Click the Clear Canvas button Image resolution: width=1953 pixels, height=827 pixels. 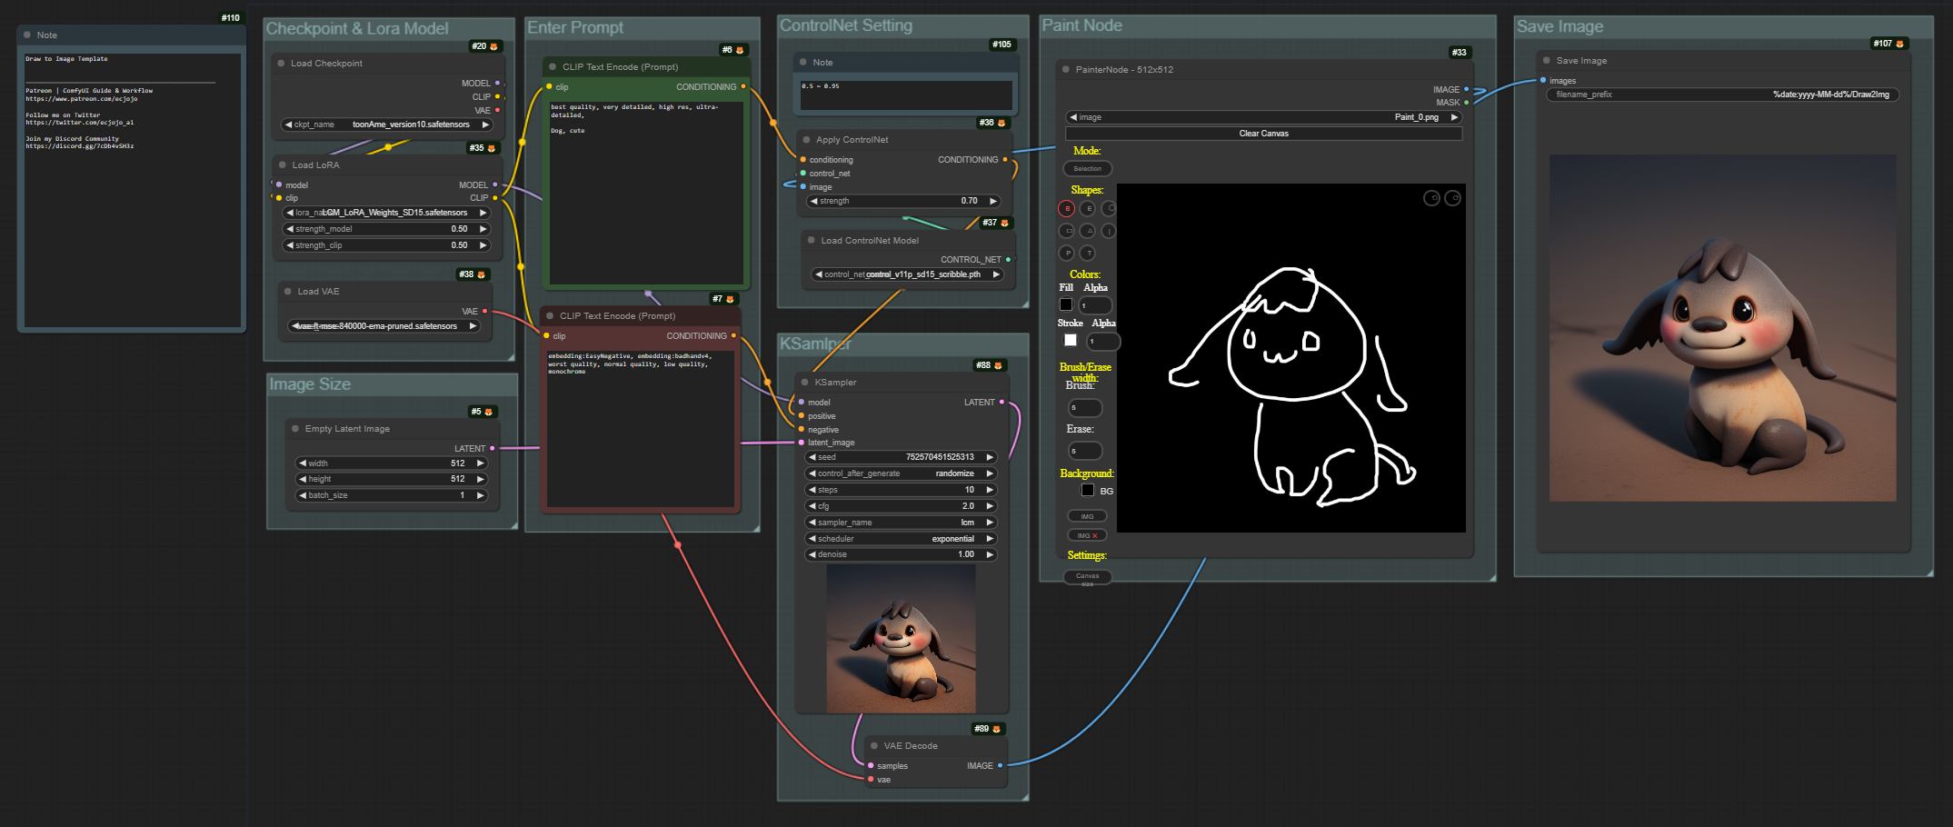pos(1263,134)
